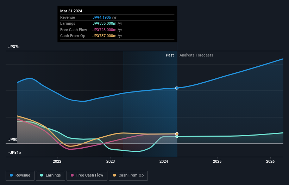Click the orange Cash From Op data point
The width and height of the screenshot is (289, 185).
[177, 134]
